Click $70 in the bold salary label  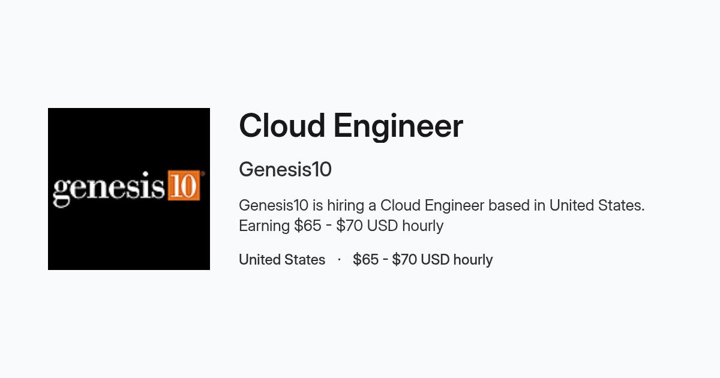[x=405, y=260]
